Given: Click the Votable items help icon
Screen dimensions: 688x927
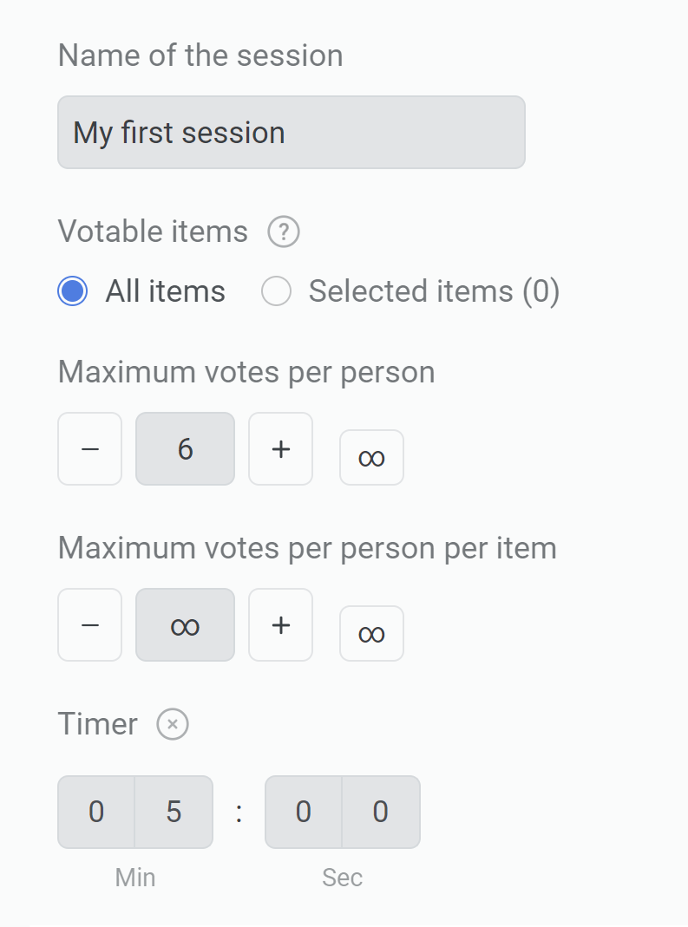Looking at the screenshot, I should (284, 232).
